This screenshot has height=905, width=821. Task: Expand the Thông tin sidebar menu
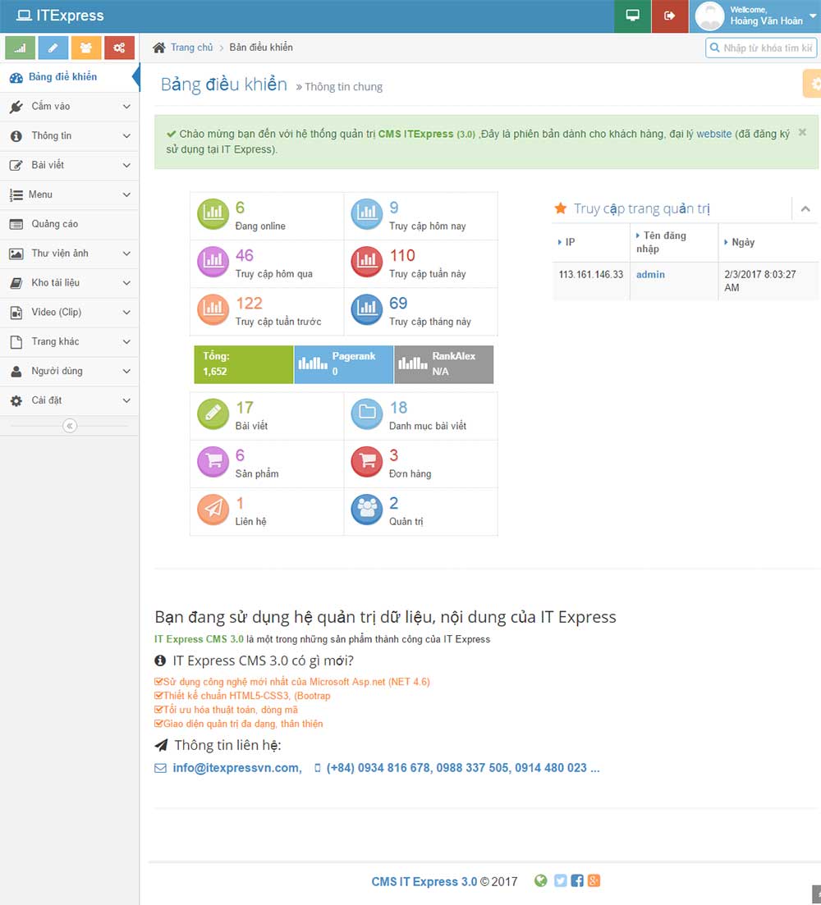(69, 135)
